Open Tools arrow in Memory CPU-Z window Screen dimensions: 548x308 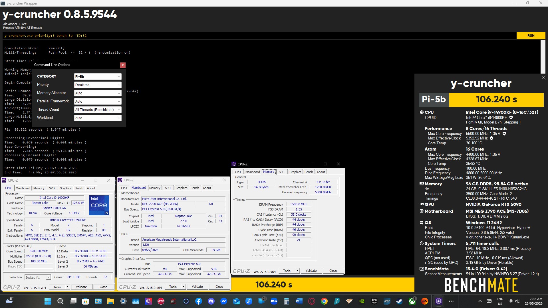tap(297, 271)
